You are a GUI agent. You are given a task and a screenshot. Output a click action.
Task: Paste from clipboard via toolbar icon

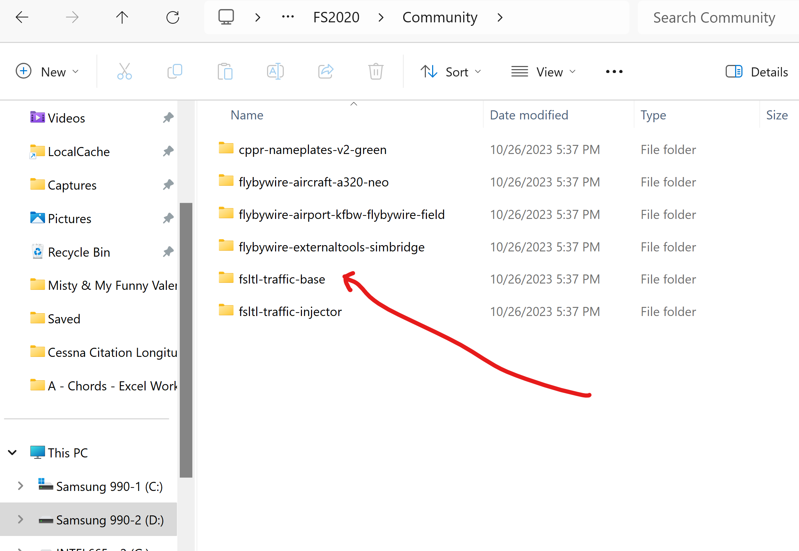[x=225, y=71]
